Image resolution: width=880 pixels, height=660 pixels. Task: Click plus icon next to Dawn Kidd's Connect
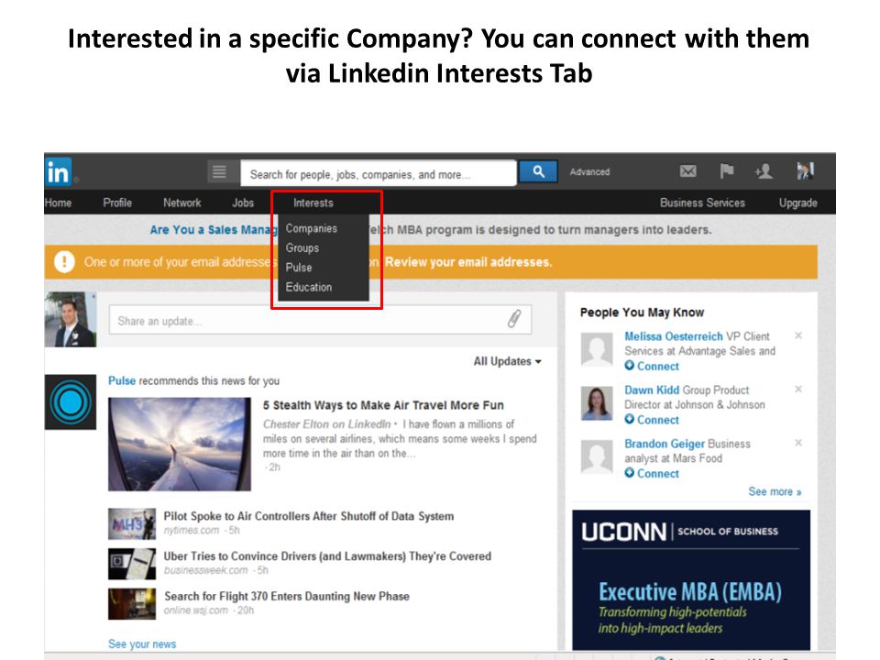coord(630,419)
